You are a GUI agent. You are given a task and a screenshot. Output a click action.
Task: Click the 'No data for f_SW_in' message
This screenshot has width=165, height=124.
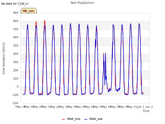(x=15, y=4)
